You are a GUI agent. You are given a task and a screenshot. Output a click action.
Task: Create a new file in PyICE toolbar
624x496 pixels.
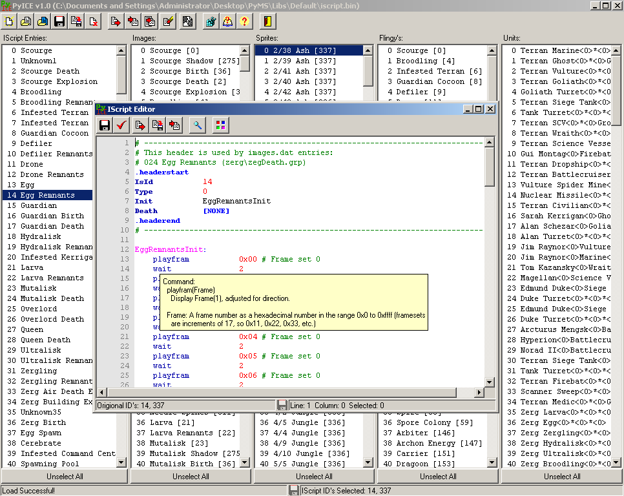tap(9, 21)
